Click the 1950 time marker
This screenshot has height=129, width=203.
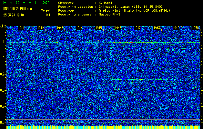(196, 28)
